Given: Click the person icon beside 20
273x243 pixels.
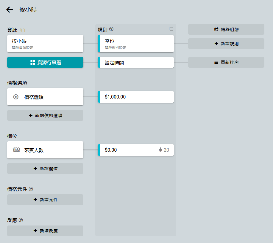Looking at the screenshot, I should coord(160,150).
